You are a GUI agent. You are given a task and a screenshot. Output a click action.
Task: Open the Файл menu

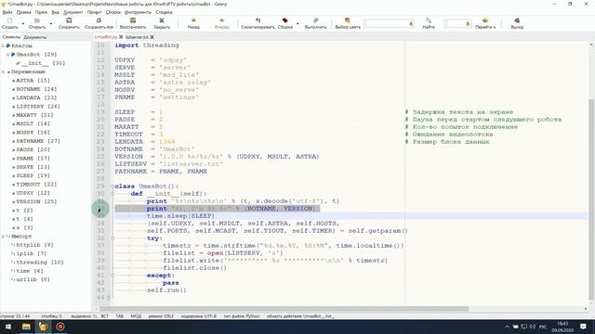coord(7,12)
